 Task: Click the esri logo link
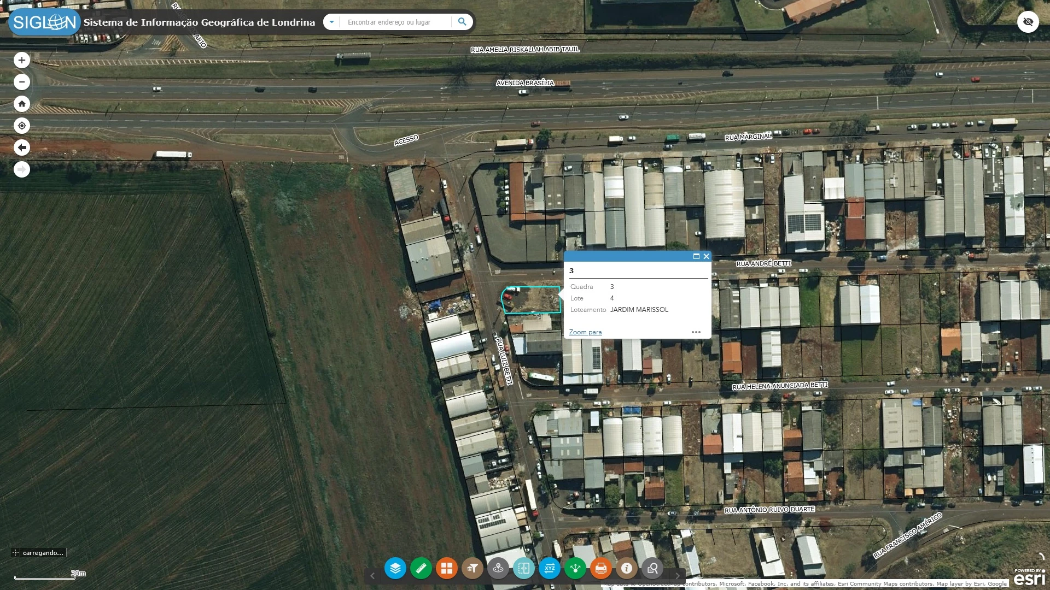pyautogui.click(x=1029, y=577)
